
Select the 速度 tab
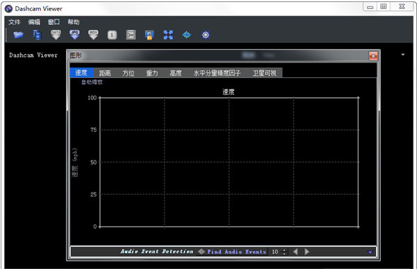(x=81, y=72)
